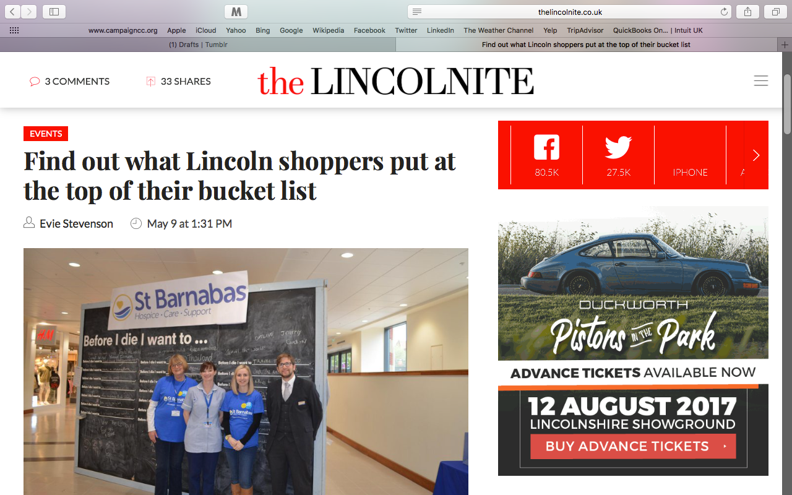The width and height of the screenshot is (792, 495).
Task: Click Safari's Share toolbar button
Action: point(748,12)
